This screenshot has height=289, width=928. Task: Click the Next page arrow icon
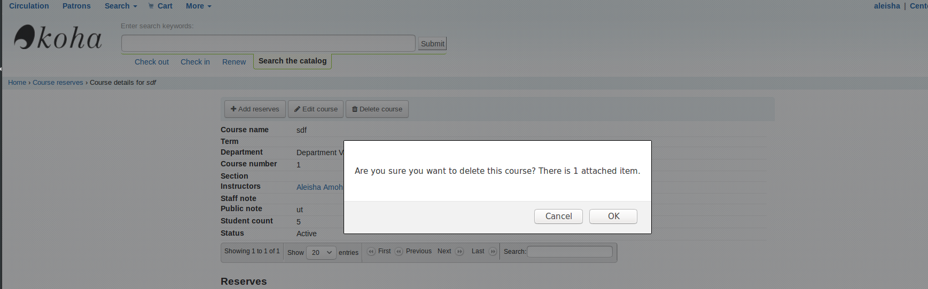(459, 252)
